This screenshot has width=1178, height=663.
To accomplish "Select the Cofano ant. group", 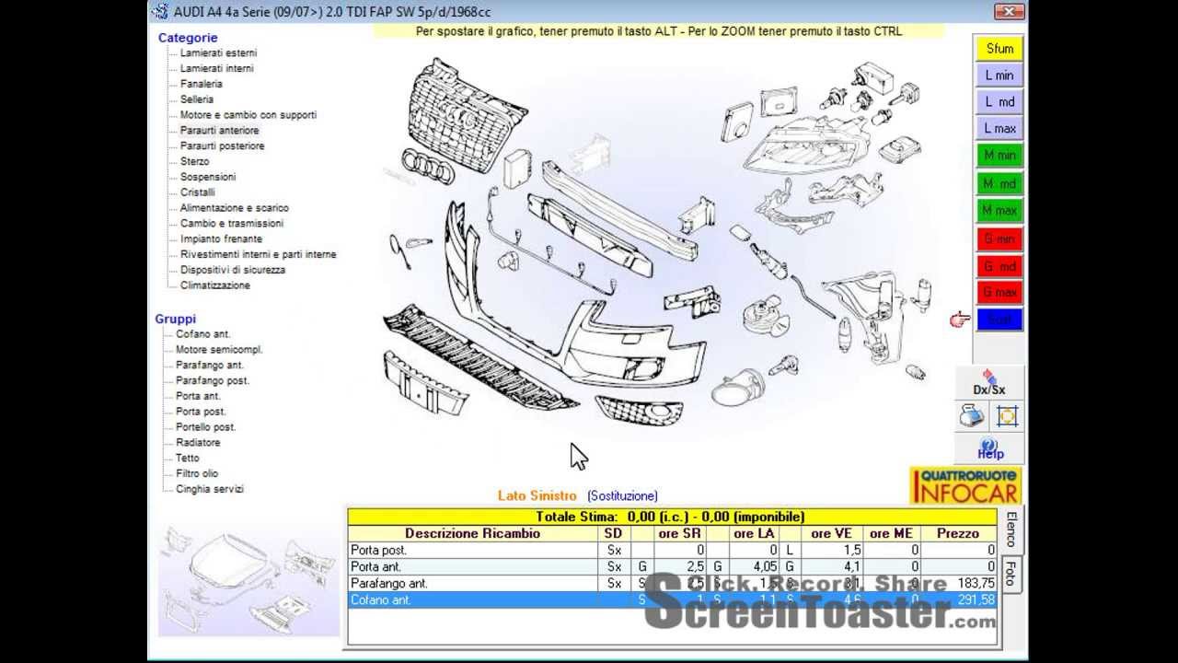I will pos(203,334).
